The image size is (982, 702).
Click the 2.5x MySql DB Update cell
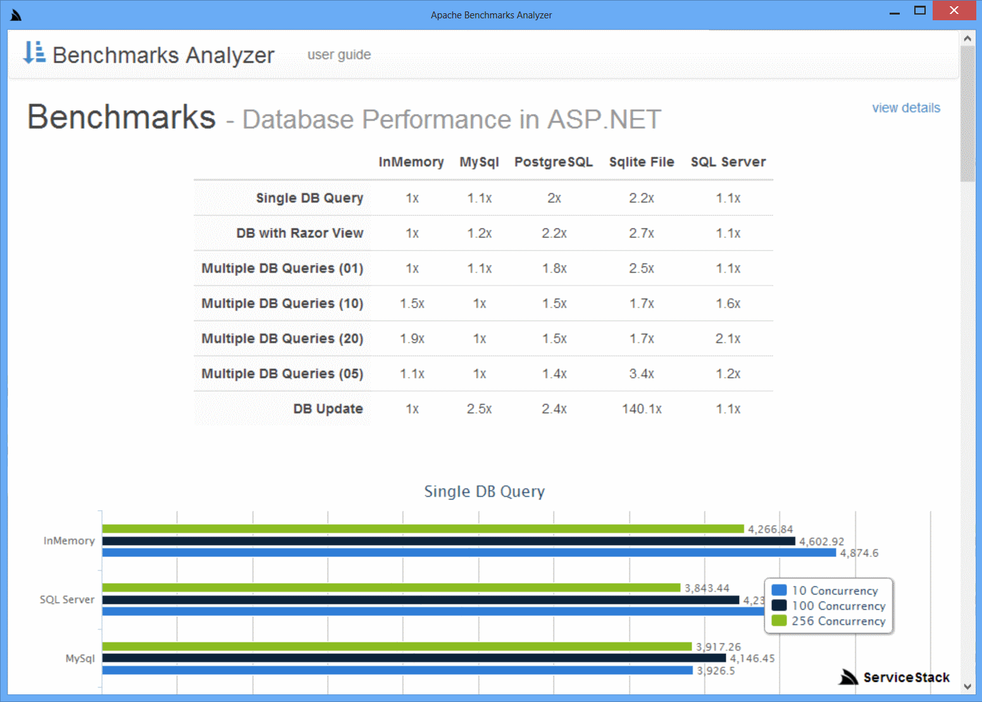(479, 409)
